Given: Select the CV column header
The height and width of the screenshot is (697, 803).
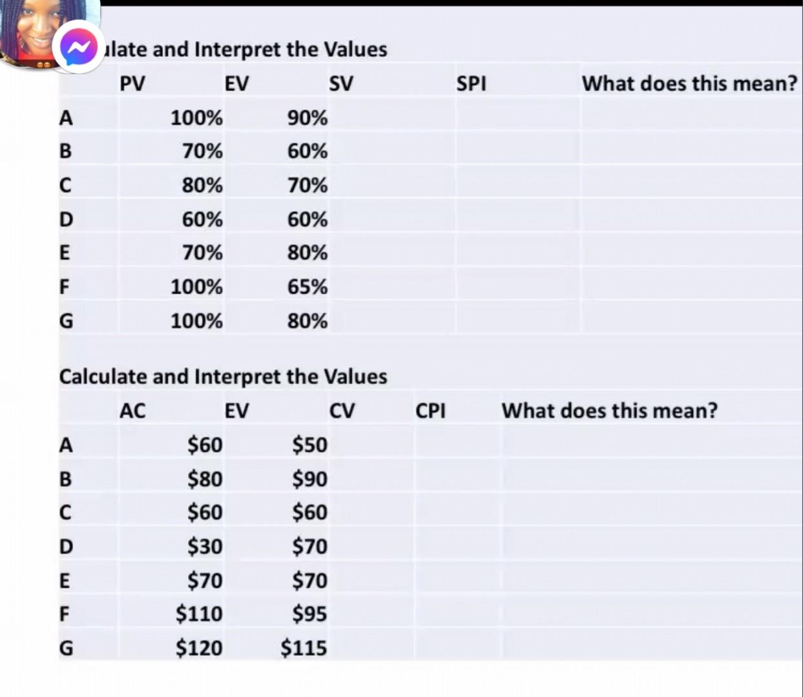Looking at the screenshot, I should (x=342, y=410).
